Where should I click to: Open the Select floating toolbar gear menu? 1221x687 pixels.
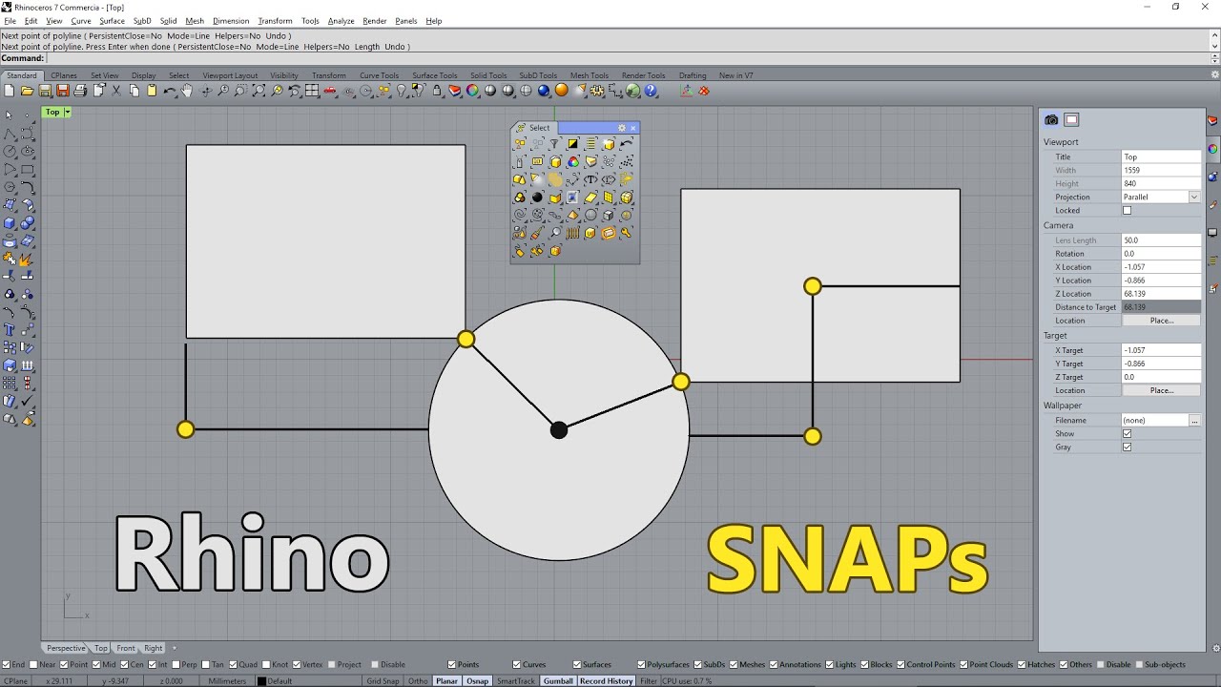(622, 128)
